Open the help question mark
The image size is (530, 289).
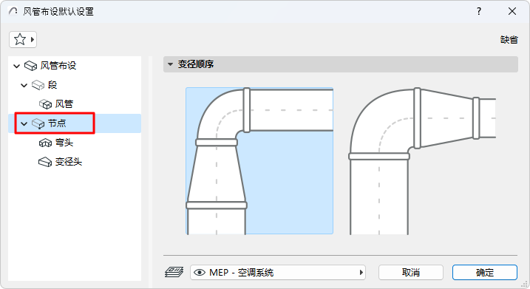(x=478, y=12)
